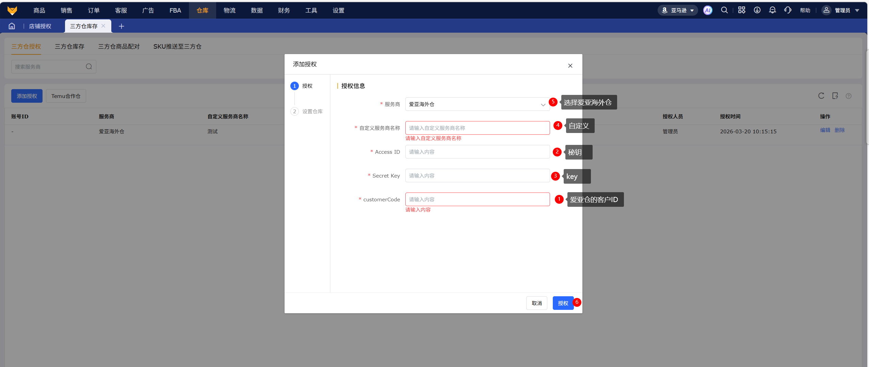Open the notification bell

click(772, 11)
